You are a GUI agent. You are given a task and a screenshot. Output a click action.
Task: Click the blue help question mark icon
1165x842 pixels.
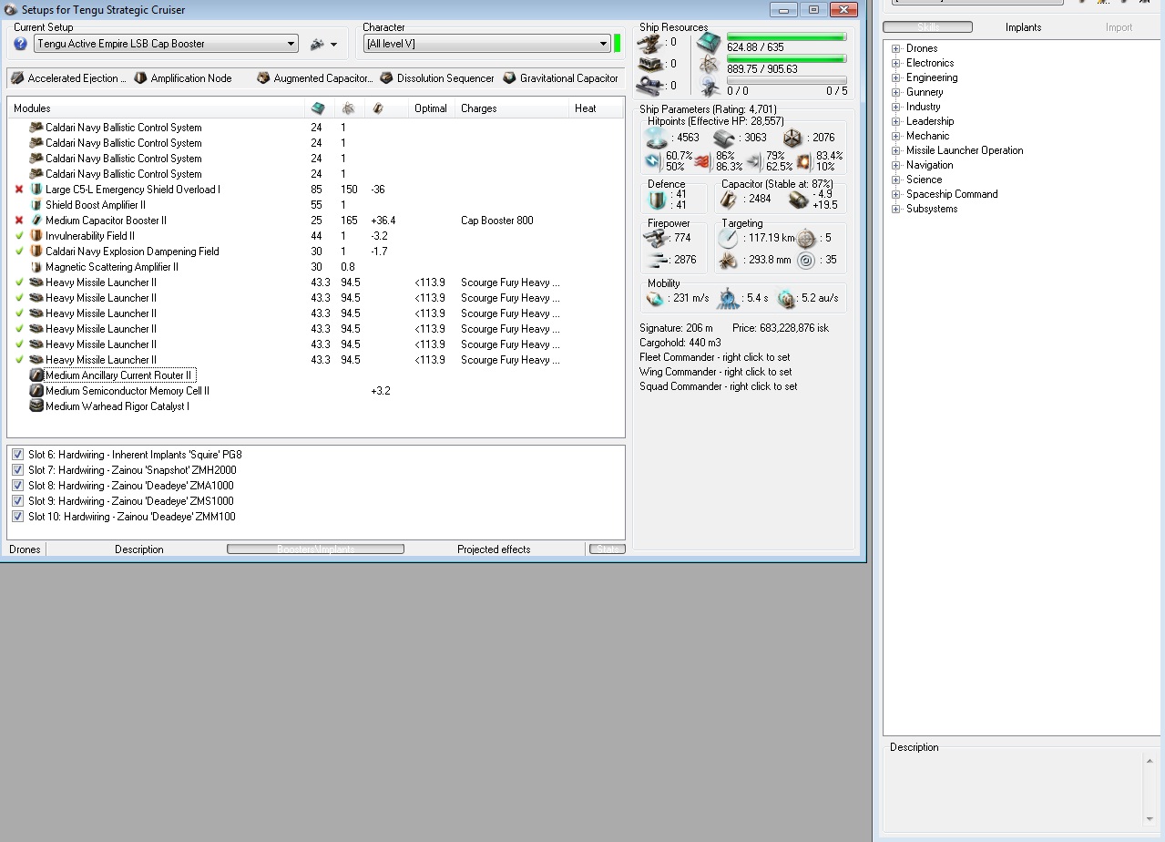click(x=21, y=44)
